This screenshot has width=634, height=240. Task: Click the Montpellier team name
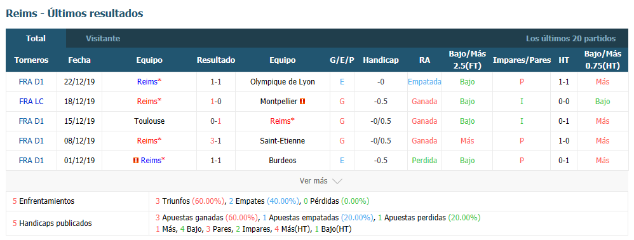(279, 102)
